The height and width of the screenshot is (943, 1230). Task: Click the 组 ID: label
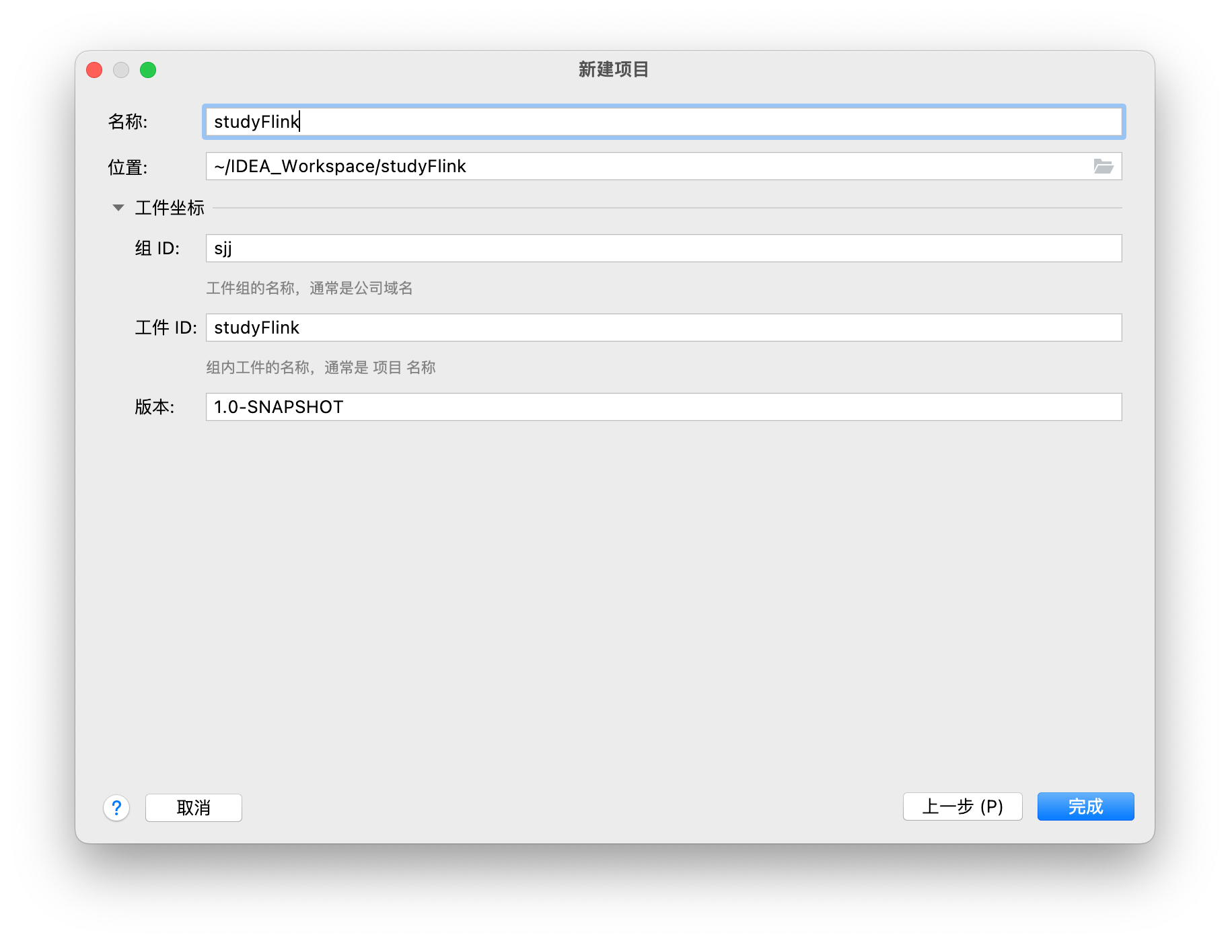tap(157, 248)
